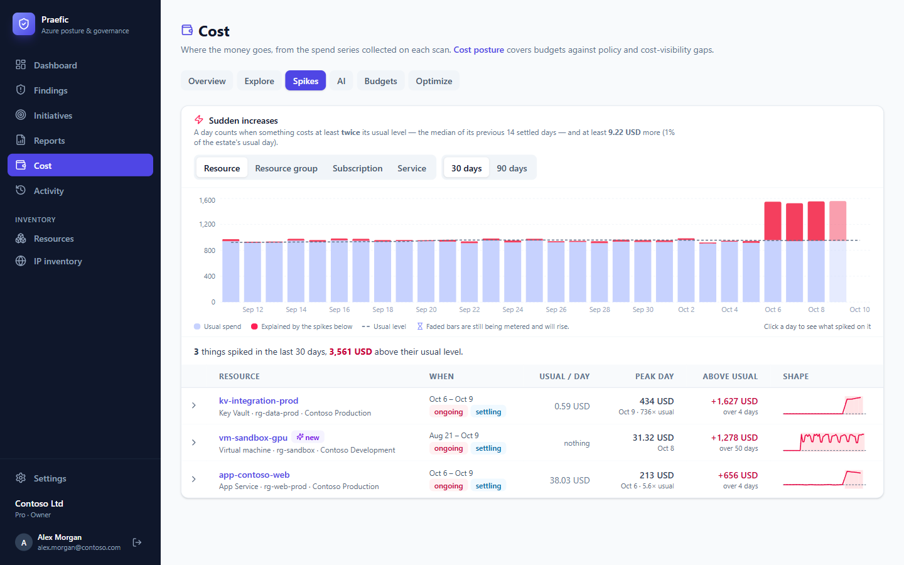The width and height of the screenshot is (904, 565).
Task: Click the red 'Explained by the spikes' legend swatch
Action: [x=254, y=326]
